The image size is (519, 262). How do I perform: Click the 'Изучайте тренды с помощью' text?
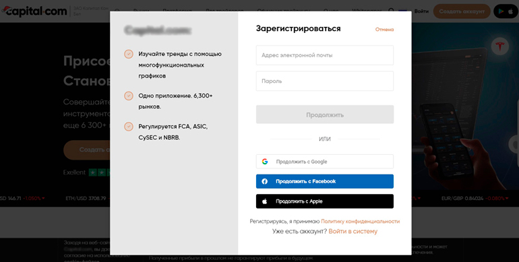click(180, 54)
